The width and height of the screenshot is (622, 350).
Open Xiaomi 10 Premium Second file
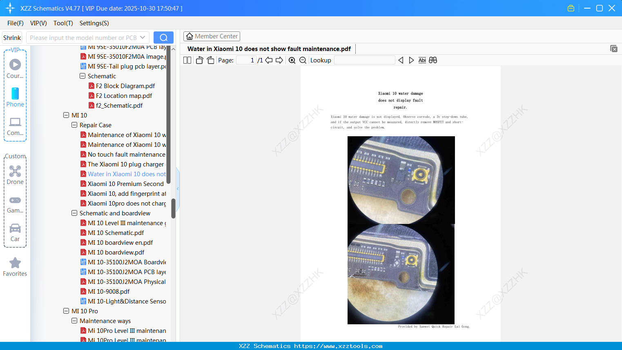[122, 184]
